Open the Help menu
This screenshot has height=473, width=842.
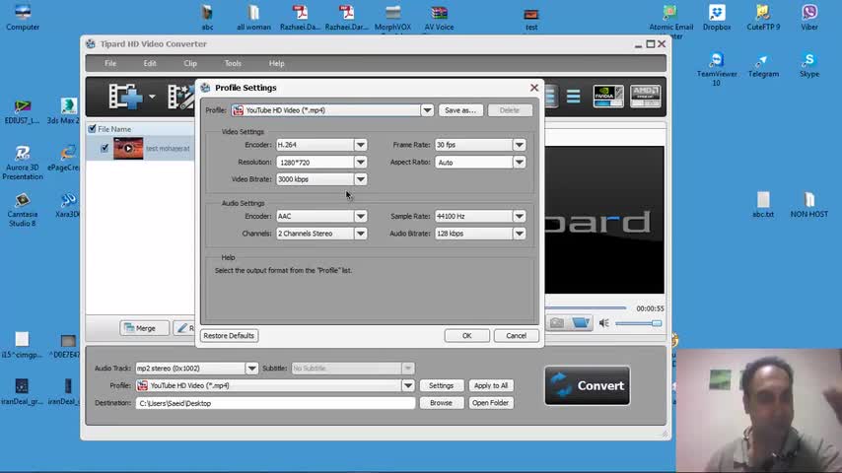276,63
